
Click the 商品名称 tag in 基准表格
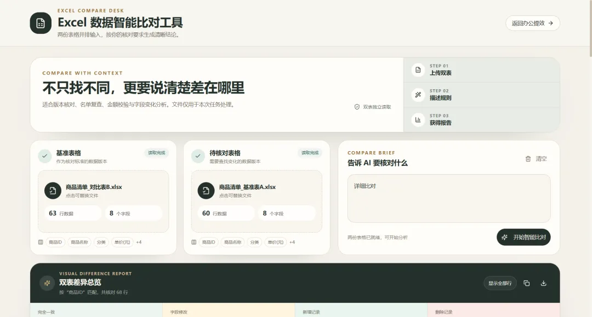point(79,242)
